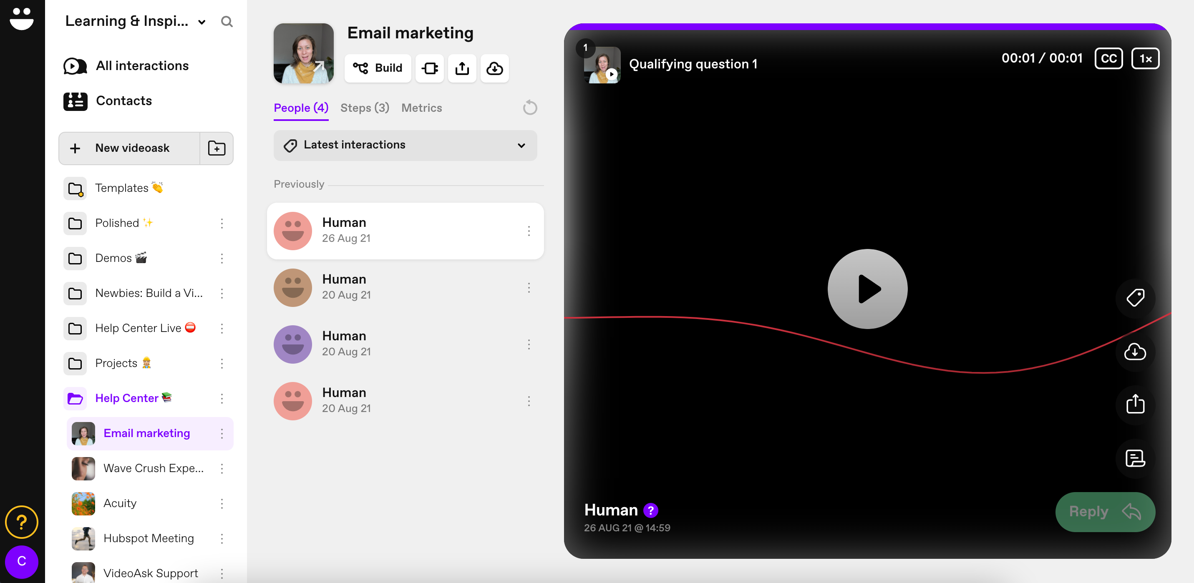Open options for Human 26 Aug 21

529,231
